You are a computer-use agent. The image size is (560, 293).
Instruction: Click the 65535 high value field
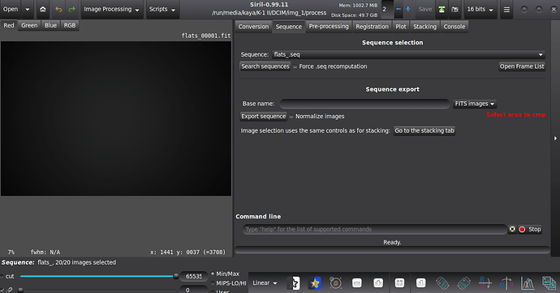tap(193, 276)
